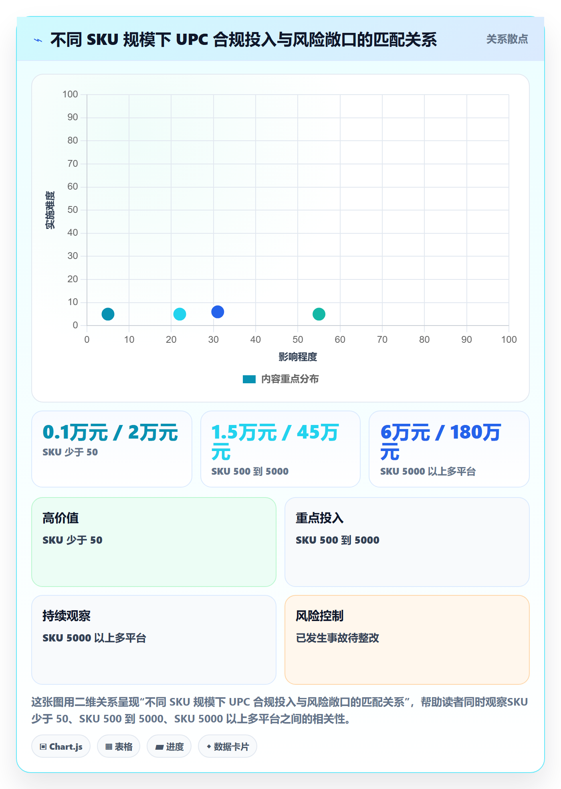Click the 影响程度 x-axis title
This screenshot has height=789, width=561.
tap(298, 357)
